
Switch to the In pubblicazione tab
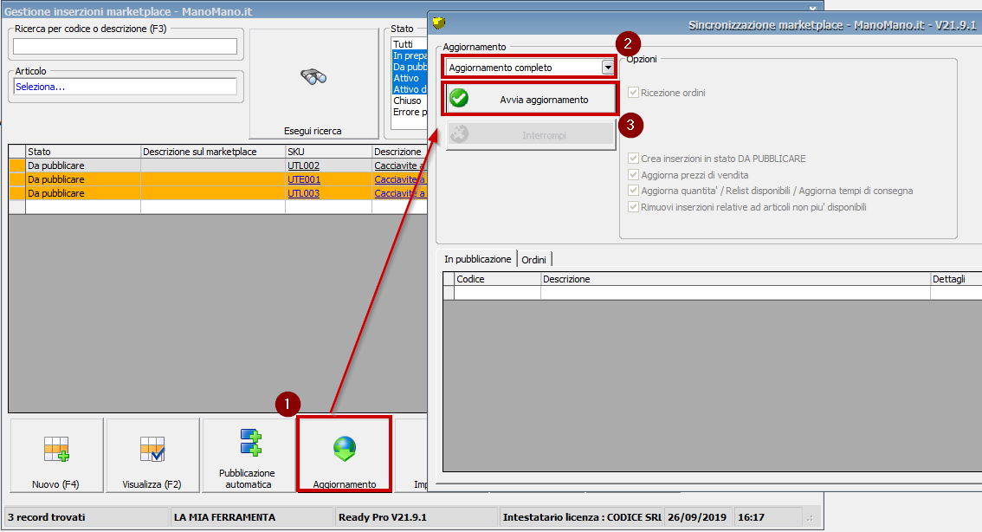tap(478, 259)
